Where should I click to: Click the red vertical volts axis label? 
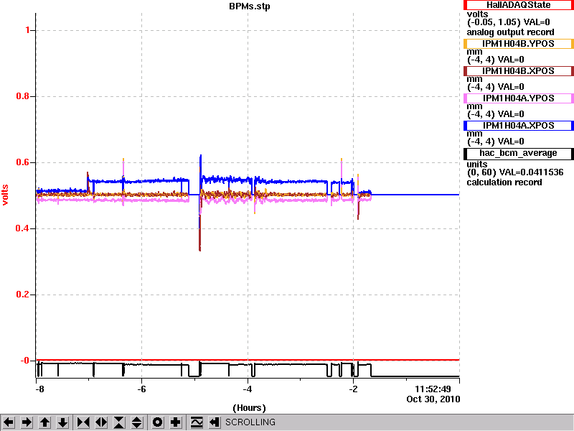coord(5,195)
